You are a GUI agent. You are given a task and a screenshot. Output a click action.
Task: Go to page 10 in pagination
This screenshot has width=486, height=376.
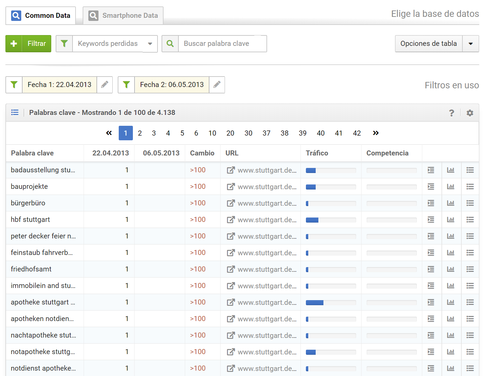212,133
